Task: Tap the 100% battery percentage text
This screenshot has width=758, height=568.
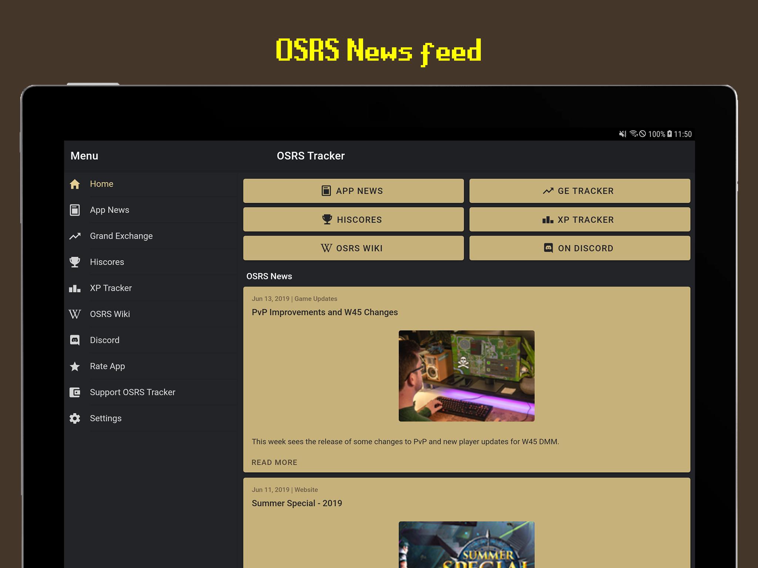Action: pos(657,134)
